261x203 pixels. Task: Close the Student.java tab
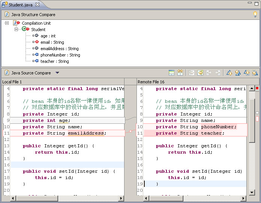[37, 5]
